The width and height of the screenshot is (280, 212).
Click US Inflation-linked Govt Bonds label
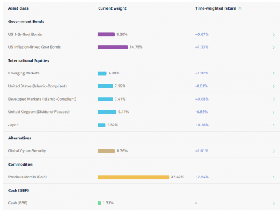pyautogui.click(x=35, y=47)
